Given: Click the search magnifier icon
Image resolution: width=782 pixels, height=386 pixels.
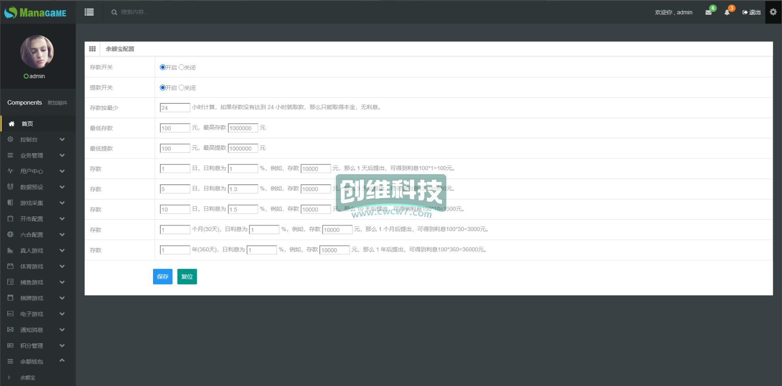Looking at the screenshot, I should (x=114, y=12).
